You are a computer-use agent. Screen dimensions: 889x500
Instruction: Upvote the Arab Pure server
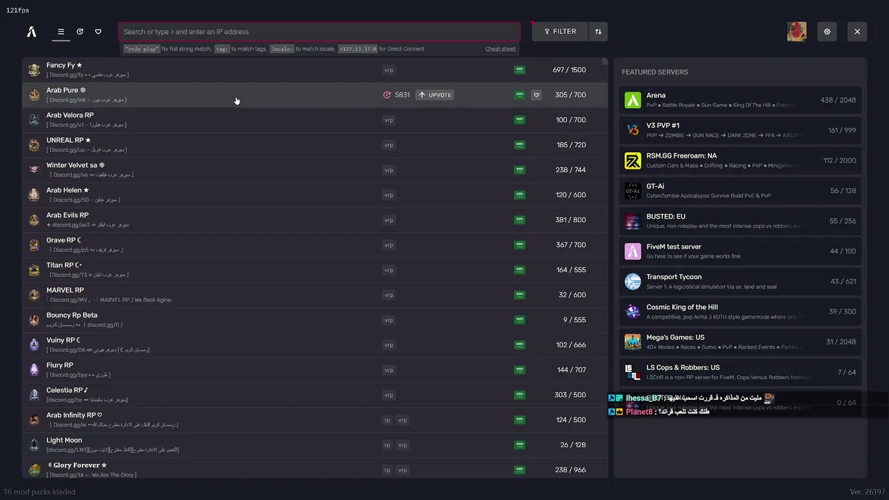point(435,95)
